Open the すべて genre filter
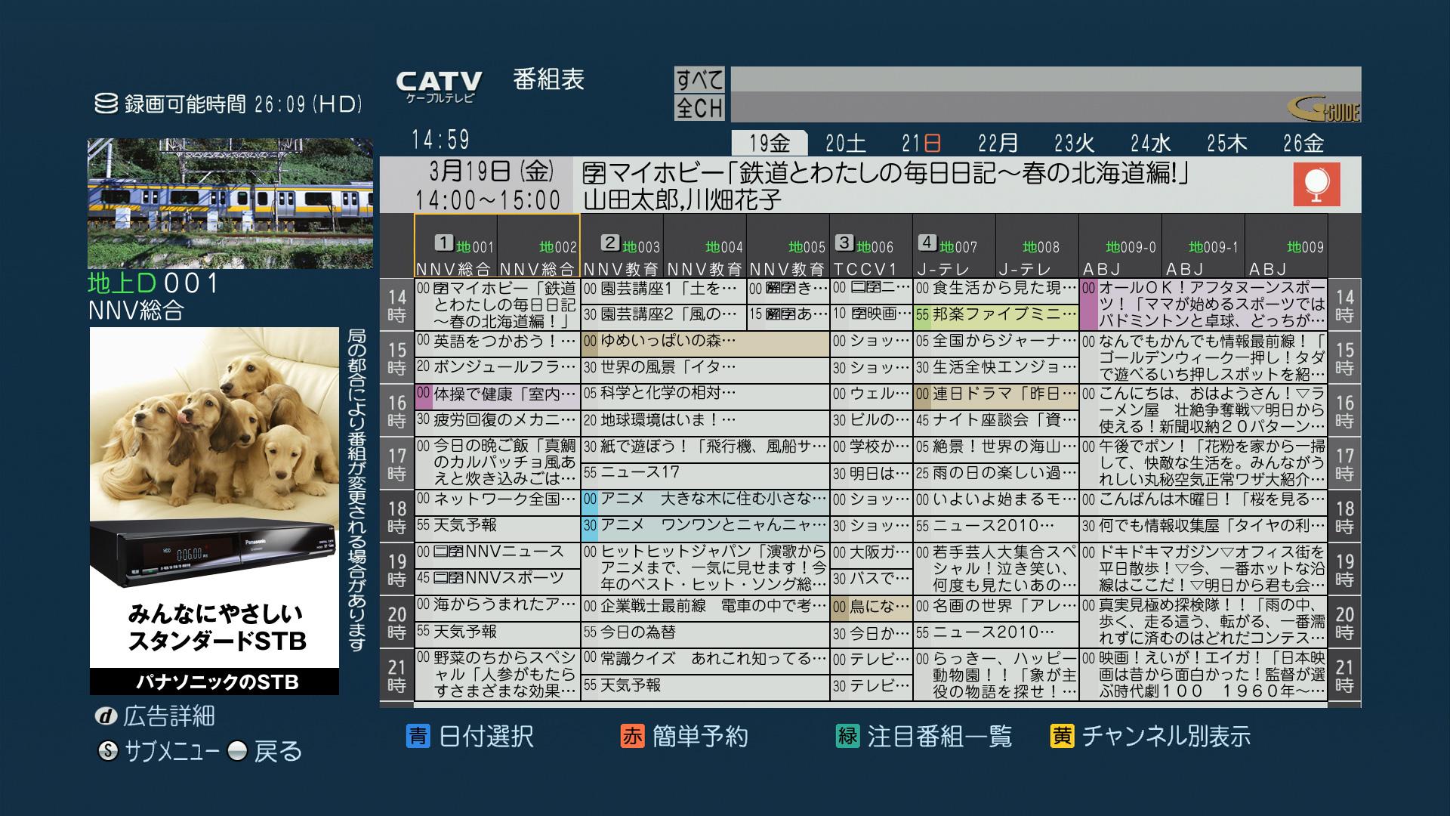Image resolution: width=1450 pixels, height=816 pixels. (x=699, y=79)
